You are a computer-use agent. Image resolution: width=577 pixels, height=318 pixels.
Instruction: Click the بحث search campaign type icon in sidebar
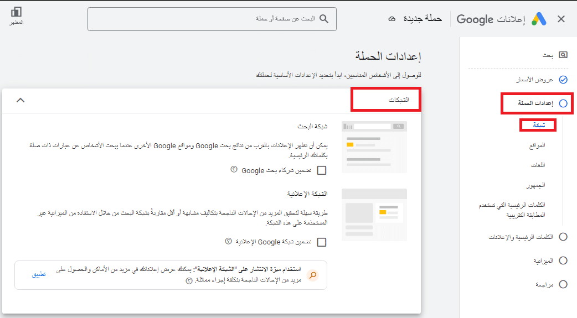[x=563, y=55]
